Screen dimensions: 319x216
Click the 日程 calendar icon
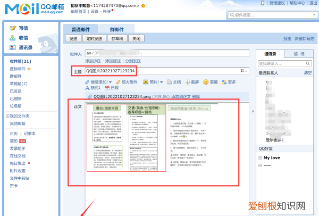pos(107,88)
